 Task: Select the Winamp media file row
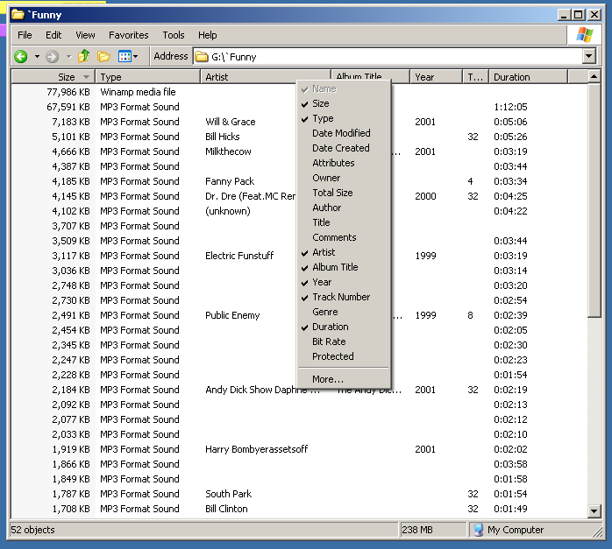click(x=138, y=92)
